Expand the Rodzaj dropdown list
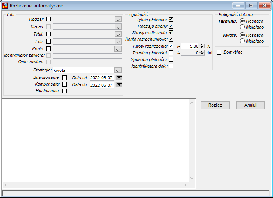The height and width of the screenshot is (198, 273). point(118,19)
